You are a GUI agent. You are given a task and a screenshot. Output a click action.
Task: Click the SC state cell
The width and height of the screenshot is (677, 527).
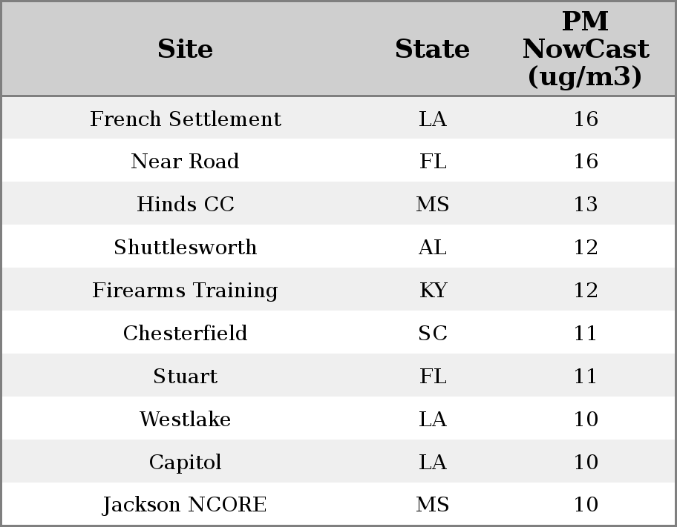tap(433, 333)
